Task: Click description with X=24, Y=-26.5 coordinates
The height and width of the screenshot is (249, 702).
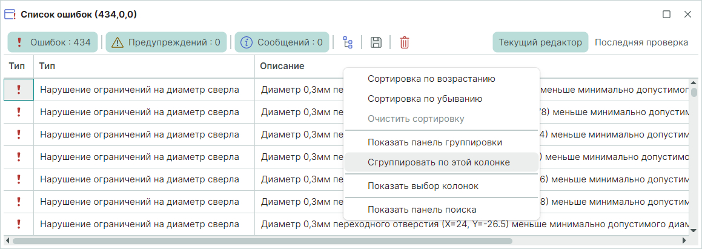Action: (x=473, y=224)
